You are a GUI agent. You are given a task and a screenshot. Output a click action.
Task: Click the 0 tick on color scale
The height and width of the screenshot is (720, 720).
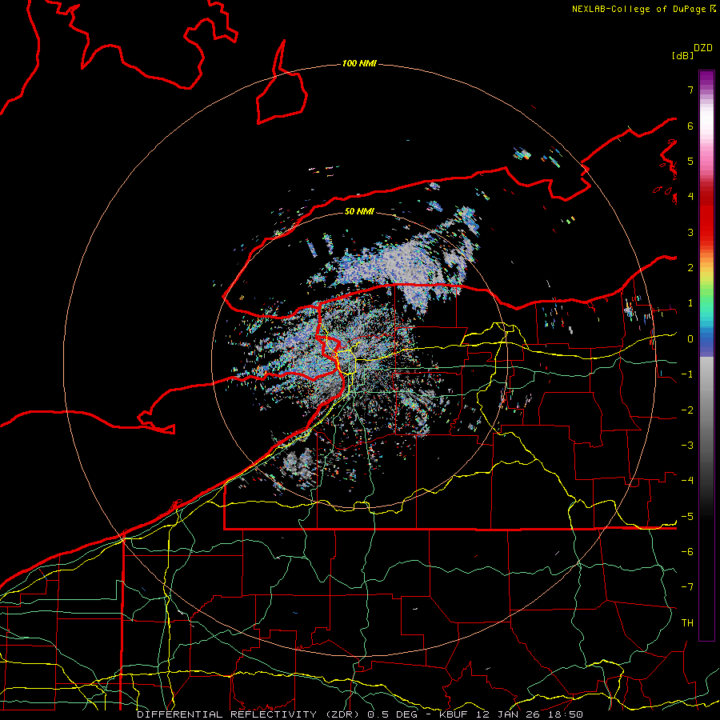pos(690,338)
